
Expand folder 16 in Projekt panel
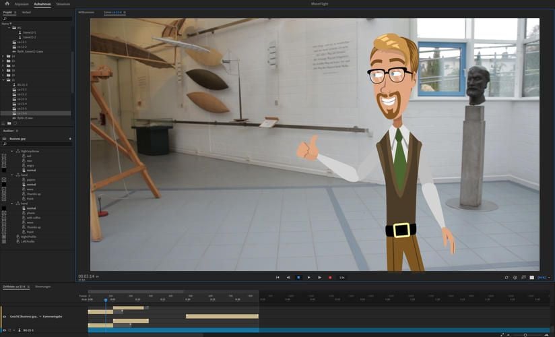pos(3,65)
